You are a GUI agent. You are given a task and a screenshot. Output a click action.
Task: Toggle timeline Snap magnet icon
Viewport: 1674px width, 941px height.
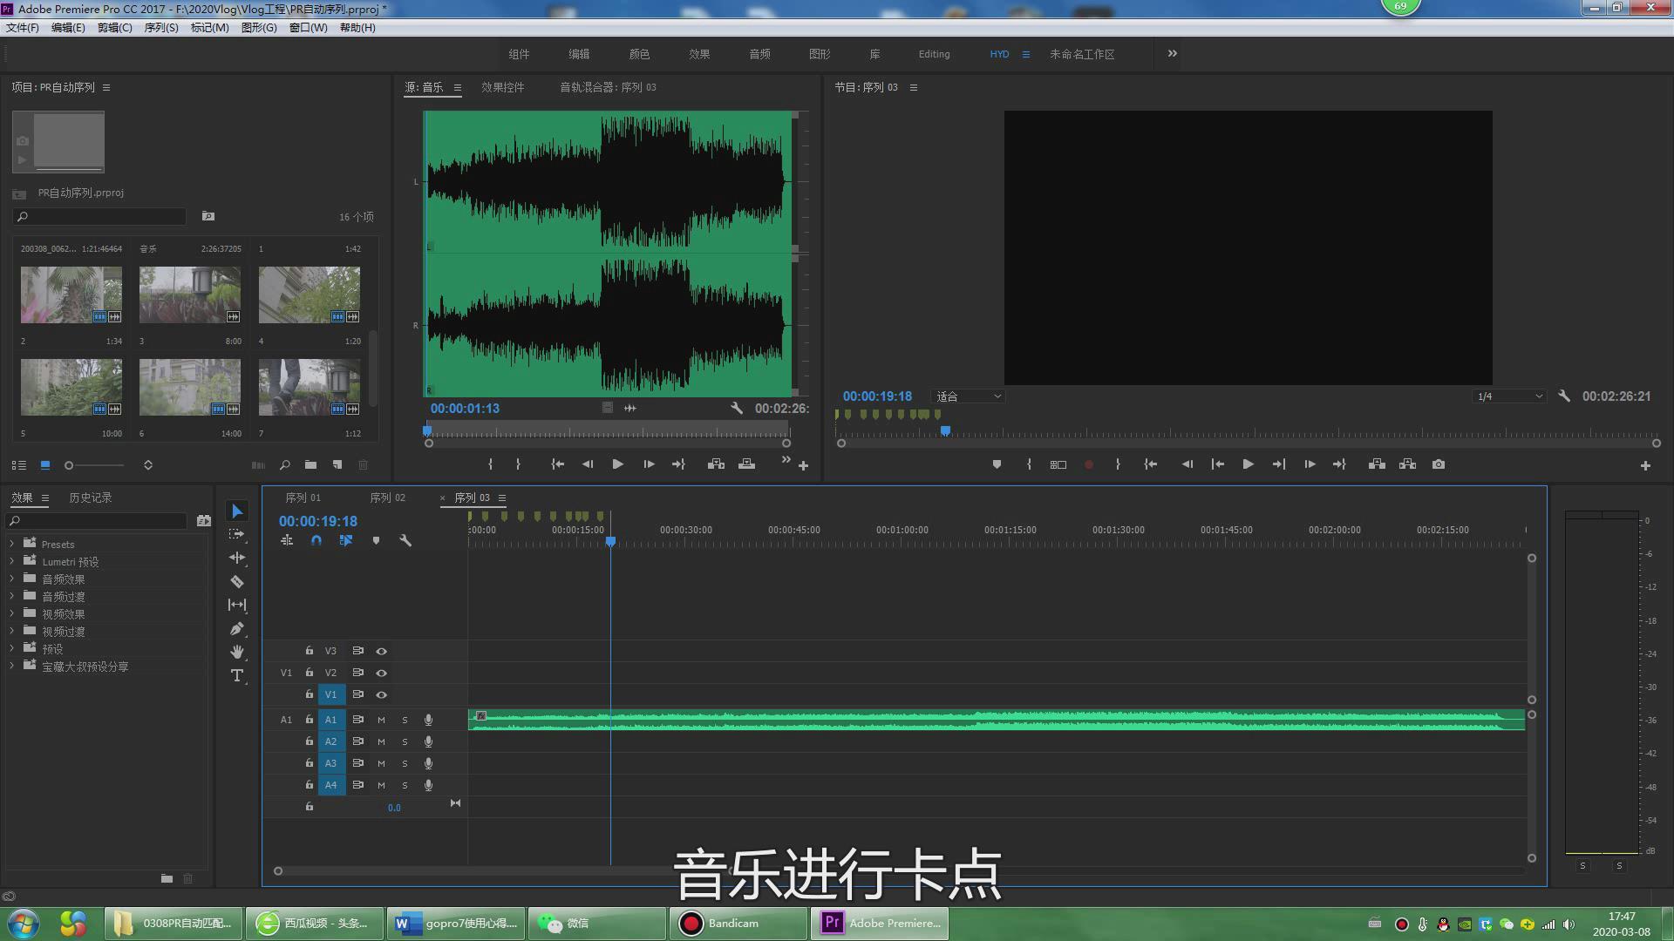pyautogui.click(x=316, y=540)
